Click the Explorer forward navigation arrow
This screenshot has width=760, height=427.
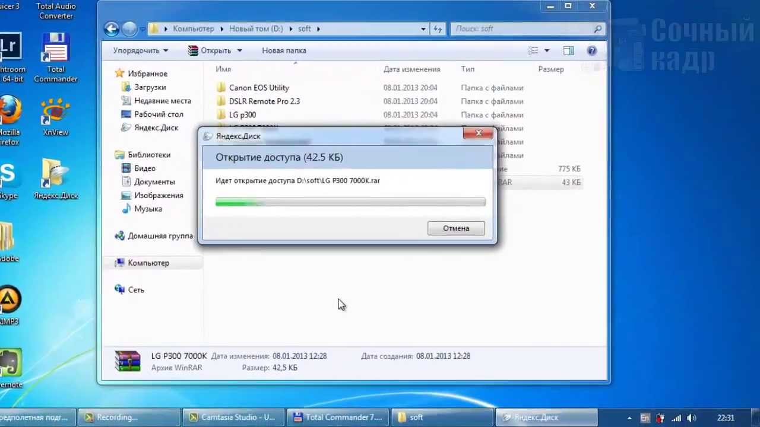coord(129,28)
